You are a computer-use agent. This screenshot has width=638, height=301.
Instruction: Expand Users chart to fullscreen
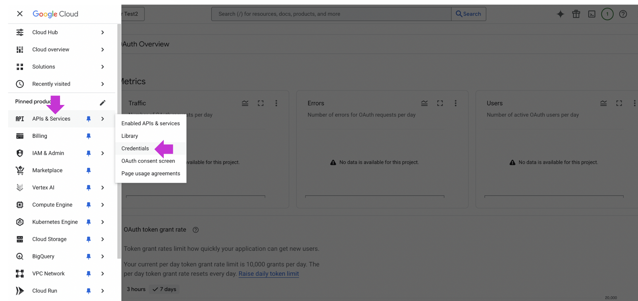click(619, 103)
